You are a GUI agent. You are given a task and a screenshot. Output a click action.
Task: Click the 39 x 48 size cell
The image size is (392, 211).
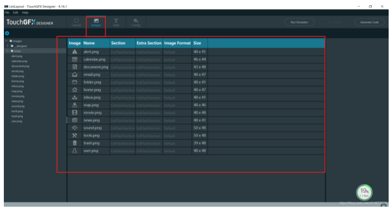(x=200, y=143)
